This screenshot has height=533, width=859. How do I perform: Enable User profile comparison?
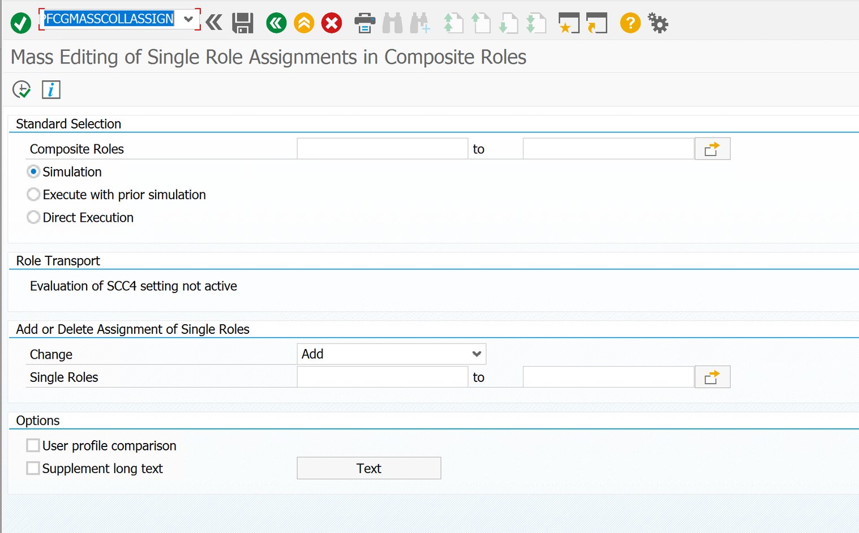tap(33, 445)
